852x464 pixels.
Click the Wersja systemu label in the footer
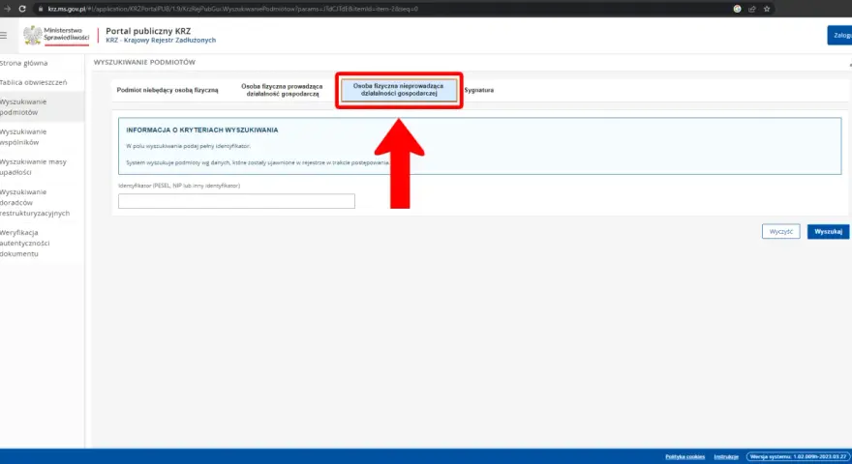pos(798,457)
